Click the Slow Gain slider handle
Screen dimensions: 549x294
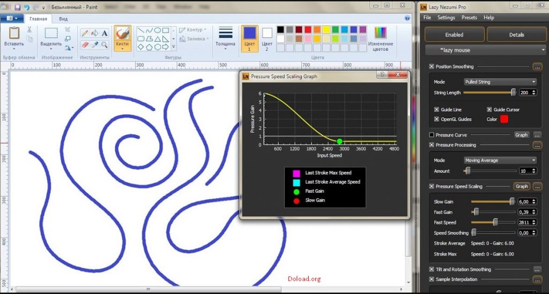coord(512,201)
